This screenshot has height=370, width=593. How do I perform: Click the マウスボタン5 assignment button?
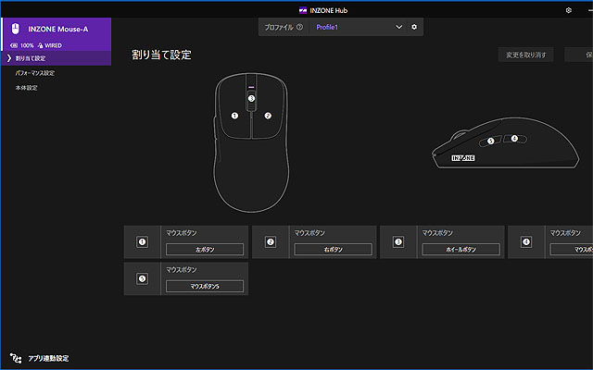(x=205, y=286)
